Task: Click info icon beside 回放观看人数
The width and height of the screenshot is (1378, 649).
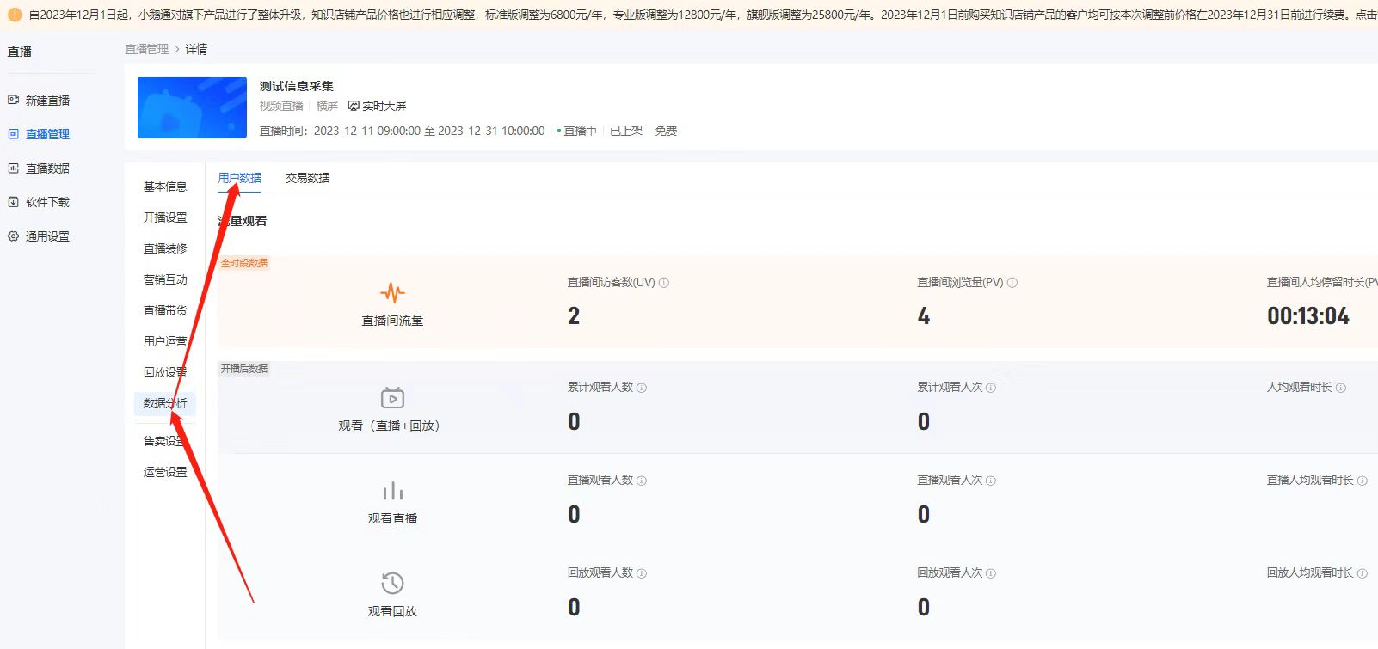Action: (x=642, y=573)
